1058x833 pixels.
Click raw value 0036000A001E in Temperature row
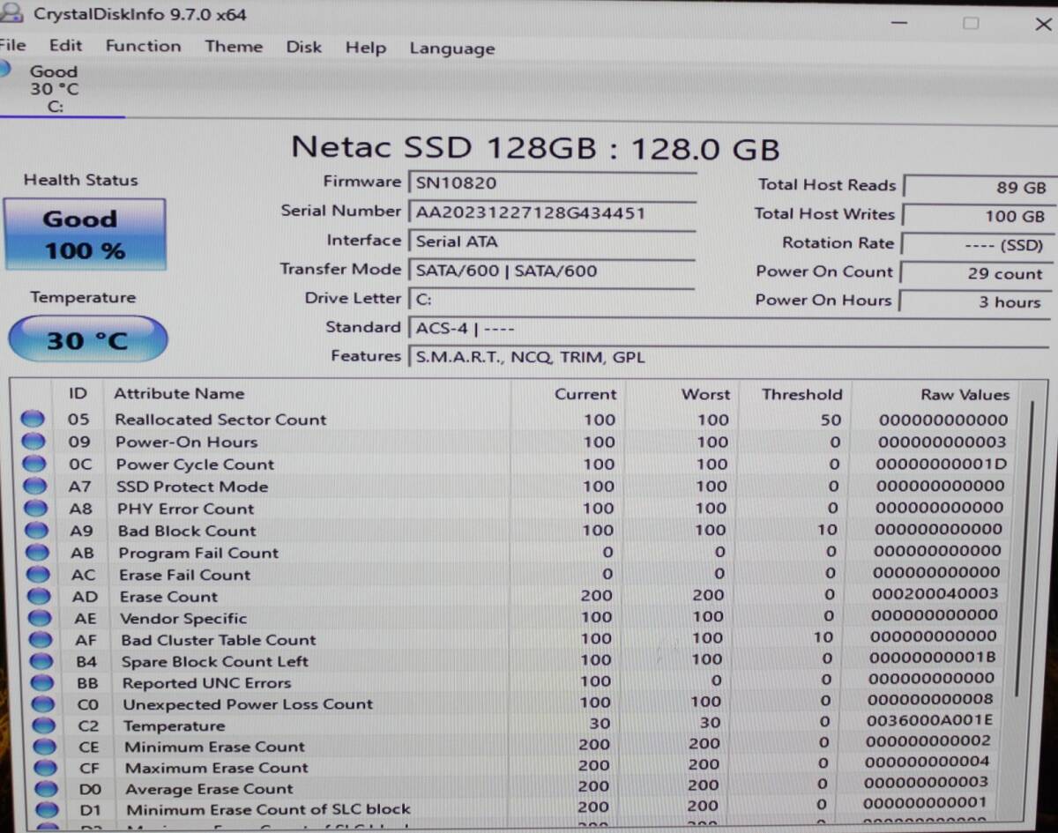click(928, 720)
